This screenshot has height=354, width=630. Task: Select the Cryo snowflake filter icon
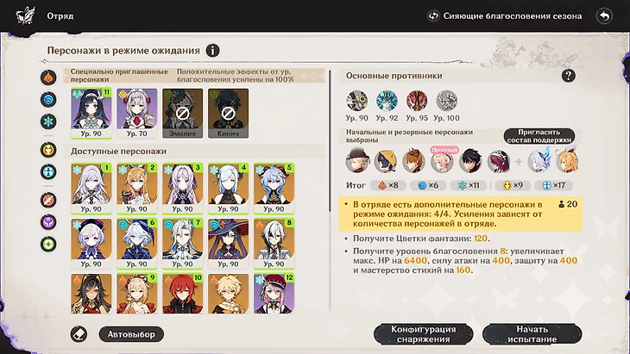coord(48,121)
